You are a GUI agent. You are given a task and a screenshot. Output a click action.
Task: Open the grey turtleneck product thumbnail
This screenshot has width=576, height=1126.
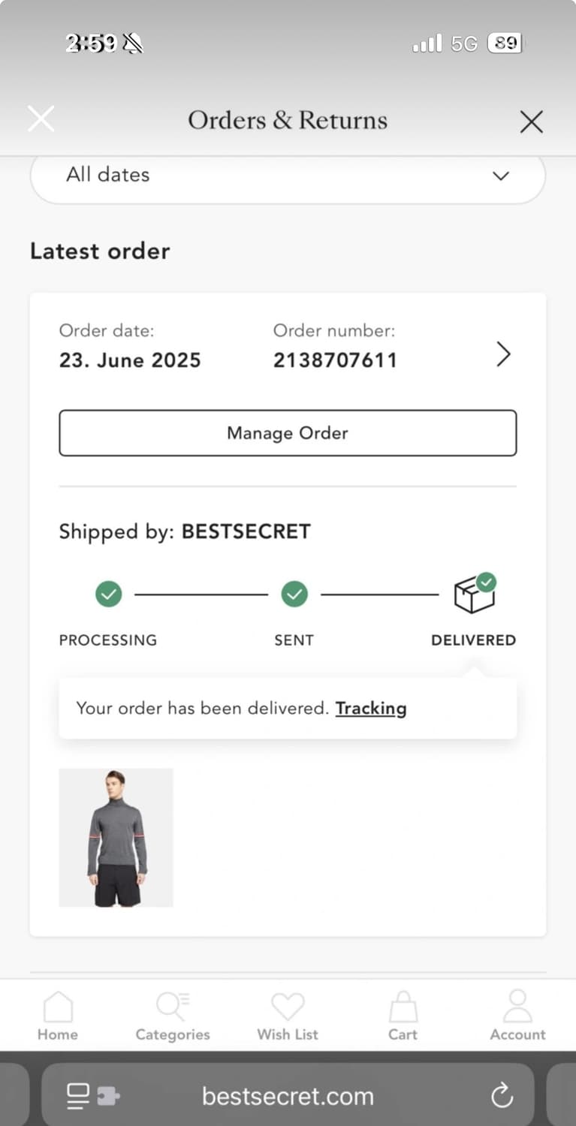116,837
